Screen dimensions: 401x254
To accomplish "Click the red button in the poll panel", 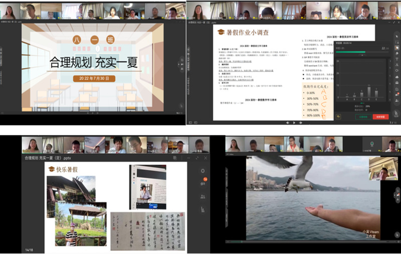I will pyautogui.click(x=380, y=116).
